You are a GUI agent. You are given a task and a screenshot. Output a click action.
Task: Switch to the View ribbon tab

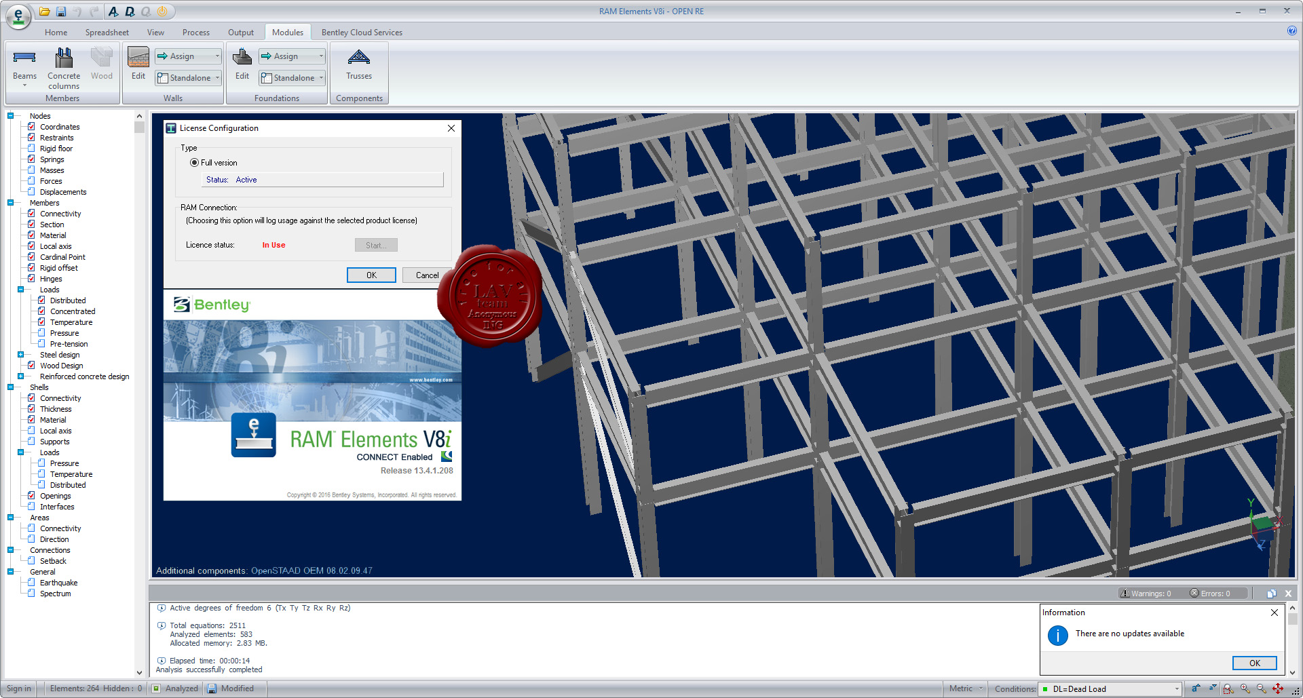155,33
